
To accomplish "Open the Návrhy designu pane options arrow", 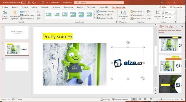I will point(176,26).
